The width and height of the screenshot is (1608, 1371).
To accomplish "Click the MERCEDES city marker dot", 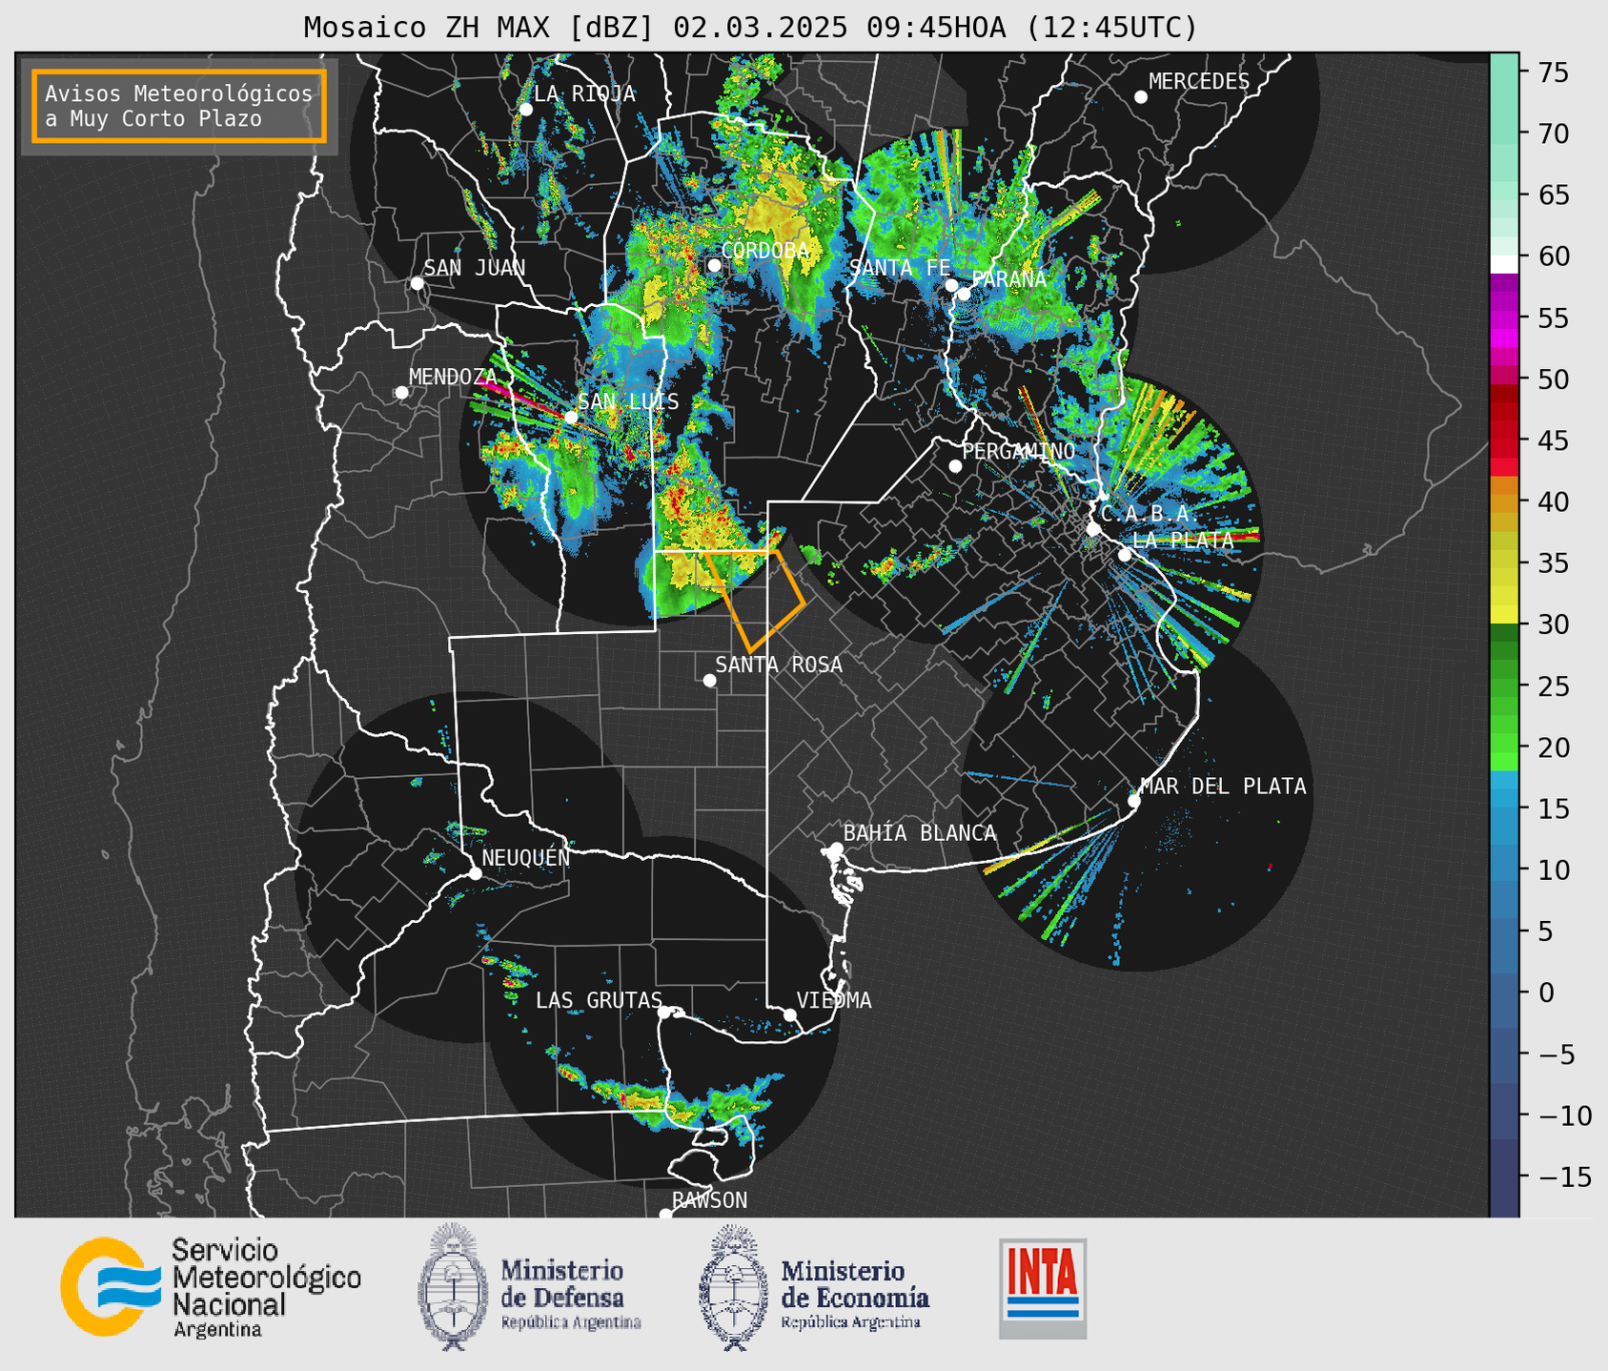I will [1140, 97].
